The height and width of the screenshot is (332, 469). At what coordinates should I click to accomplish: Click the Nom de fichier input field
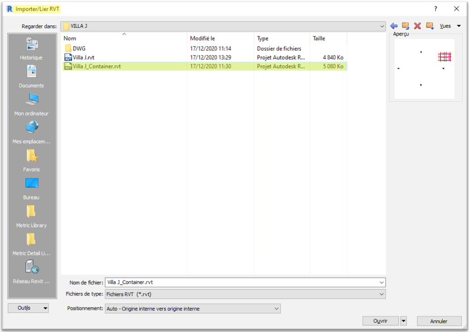tap(240, 282)
